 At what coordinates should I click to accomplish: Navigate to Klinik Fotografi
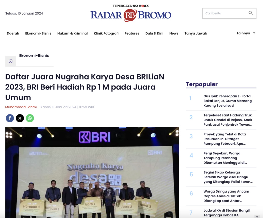tap(106, 33)
